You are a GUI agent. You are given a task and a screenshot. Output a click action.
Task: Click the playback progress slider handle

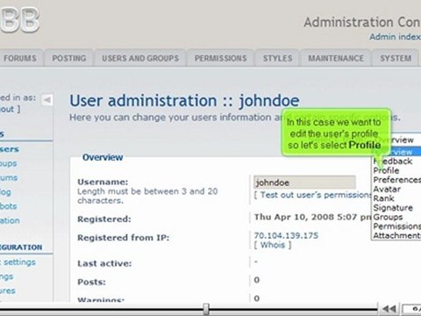[206, 309]
